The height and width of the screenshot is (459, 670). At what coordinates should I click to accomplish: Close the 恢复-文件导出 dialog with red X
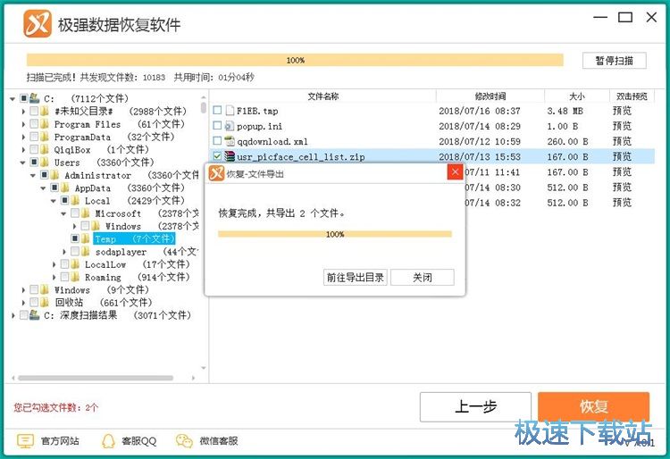coord(455,171)
